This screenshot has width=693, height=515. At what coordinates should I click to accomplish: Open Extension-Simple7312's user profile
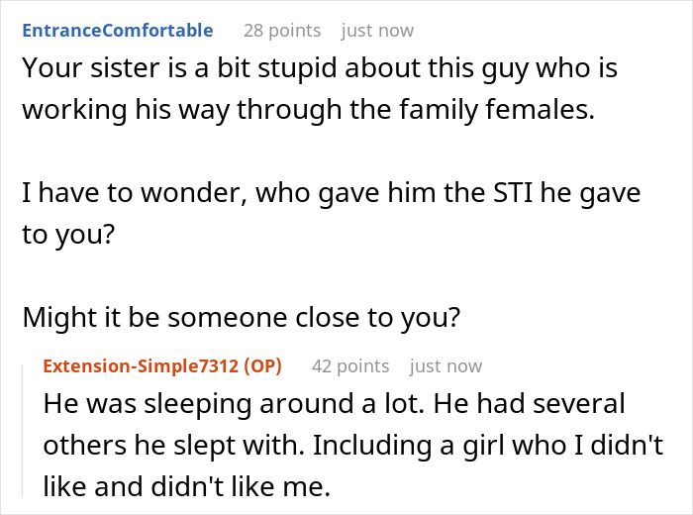coord(139,366)
